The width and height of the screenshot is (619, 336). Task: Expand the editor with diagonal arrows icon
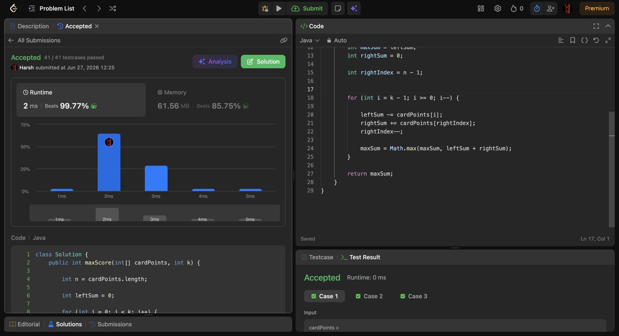coord(608,40)
